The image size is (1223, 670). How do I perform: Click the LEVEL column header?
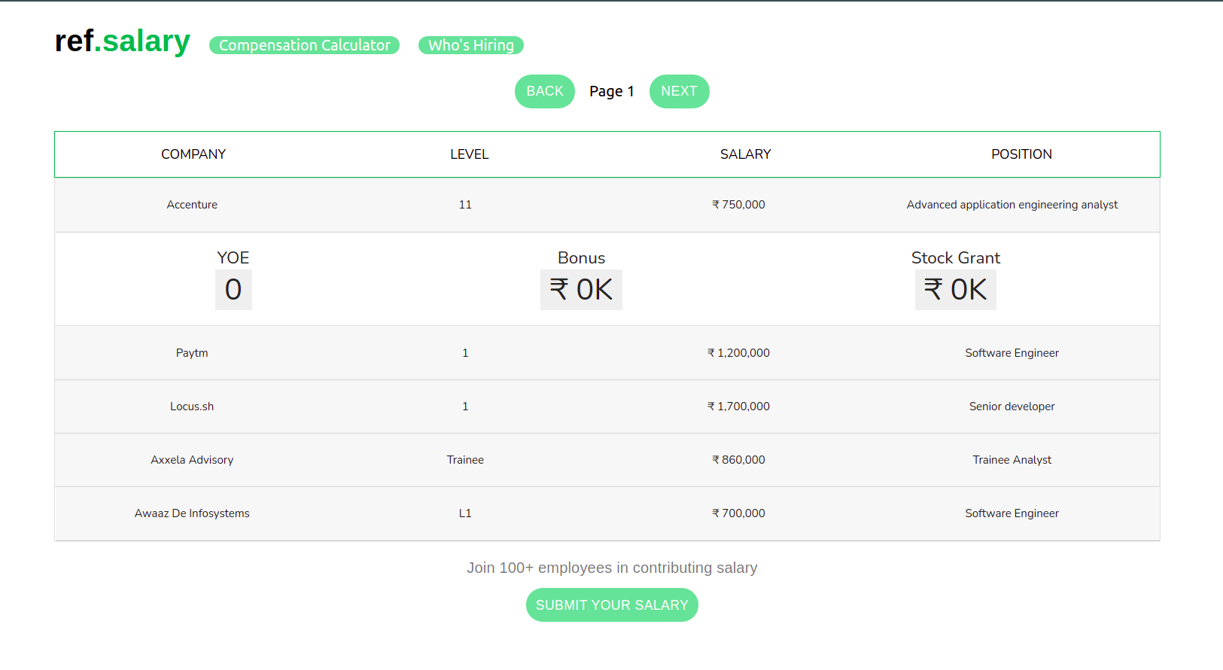pos(470,154)
